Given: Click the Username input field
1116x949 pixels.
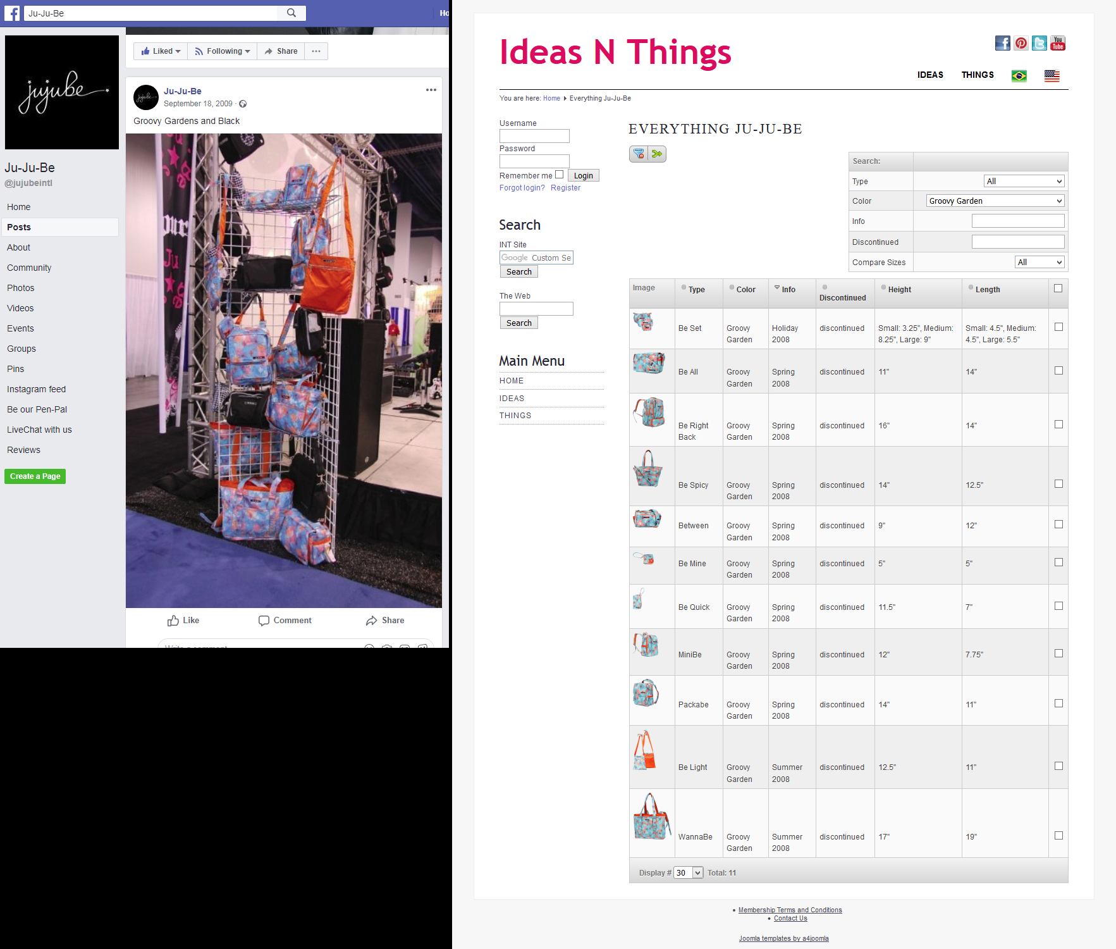Looking at the screenshot, I should click(534, 136).
